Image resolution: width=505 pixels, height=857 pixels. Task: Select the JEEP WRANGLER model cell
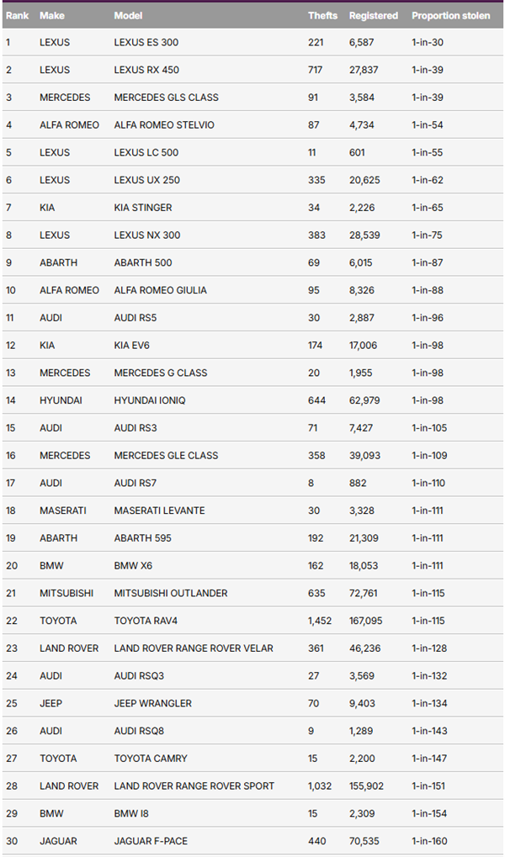point(152,703)
